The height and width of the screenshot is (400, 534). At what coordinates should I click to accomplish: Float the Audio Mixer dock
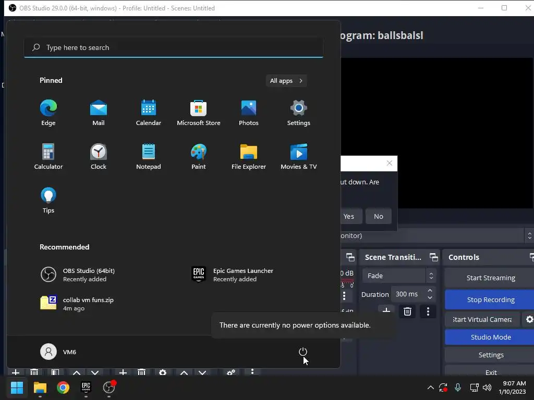tap(350, 257)
